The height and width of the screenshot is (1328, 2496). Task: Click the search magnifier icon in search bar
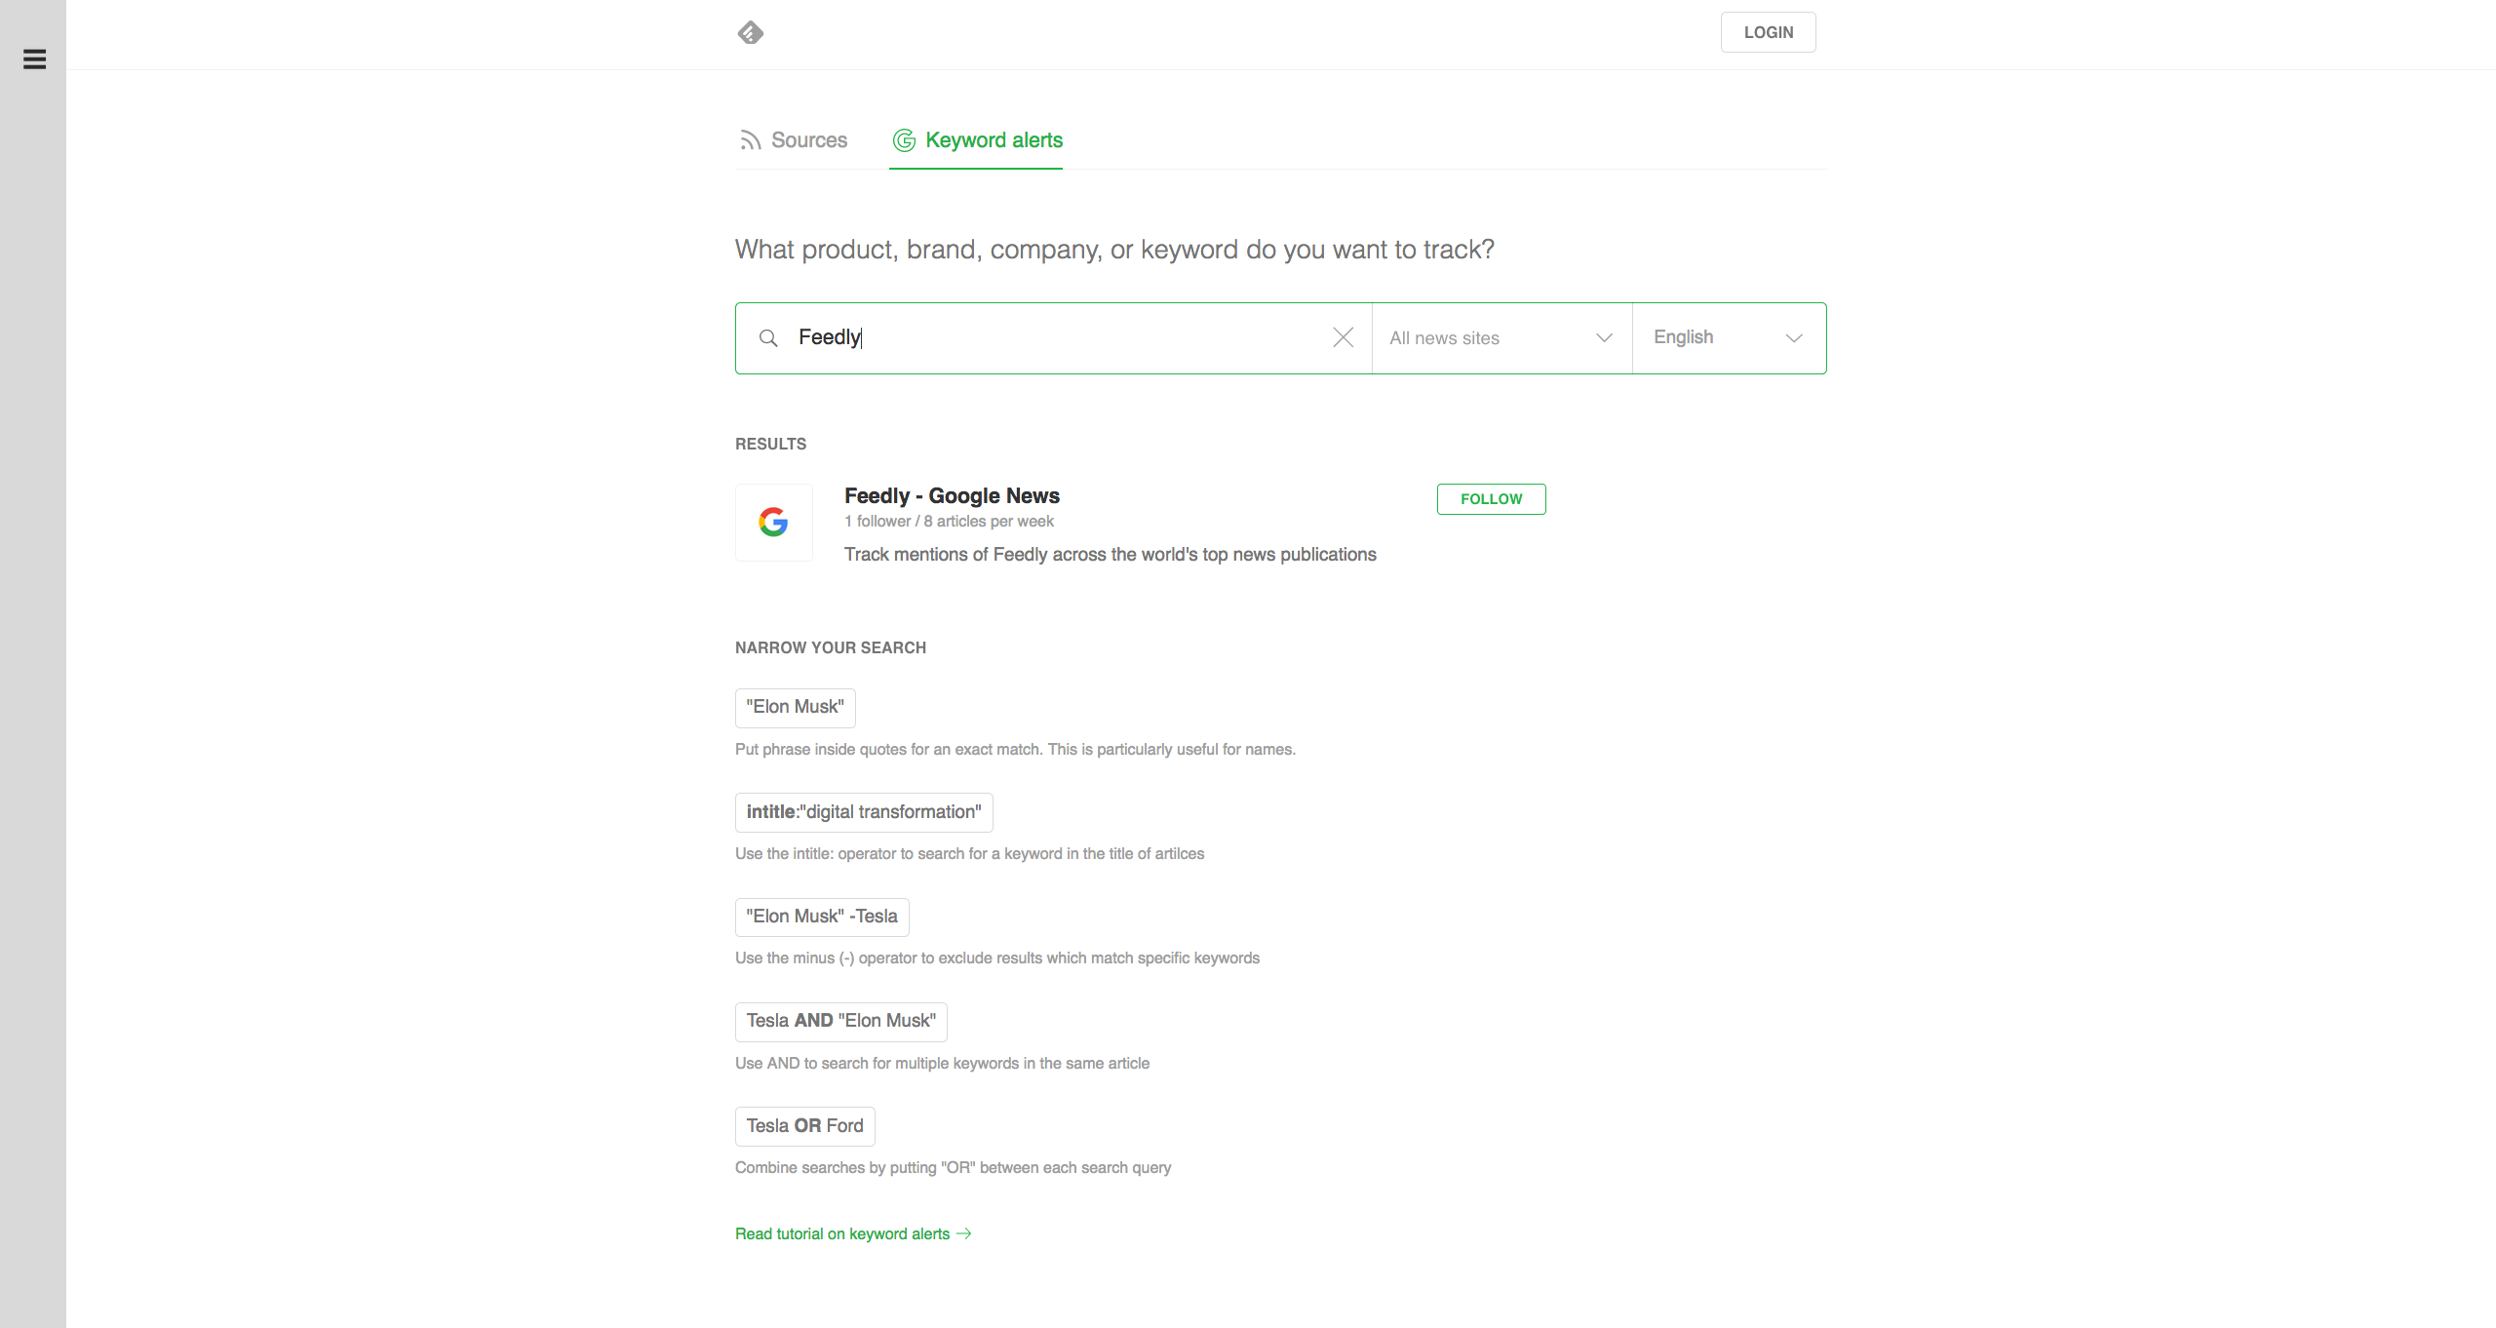(x=767, y=337)
